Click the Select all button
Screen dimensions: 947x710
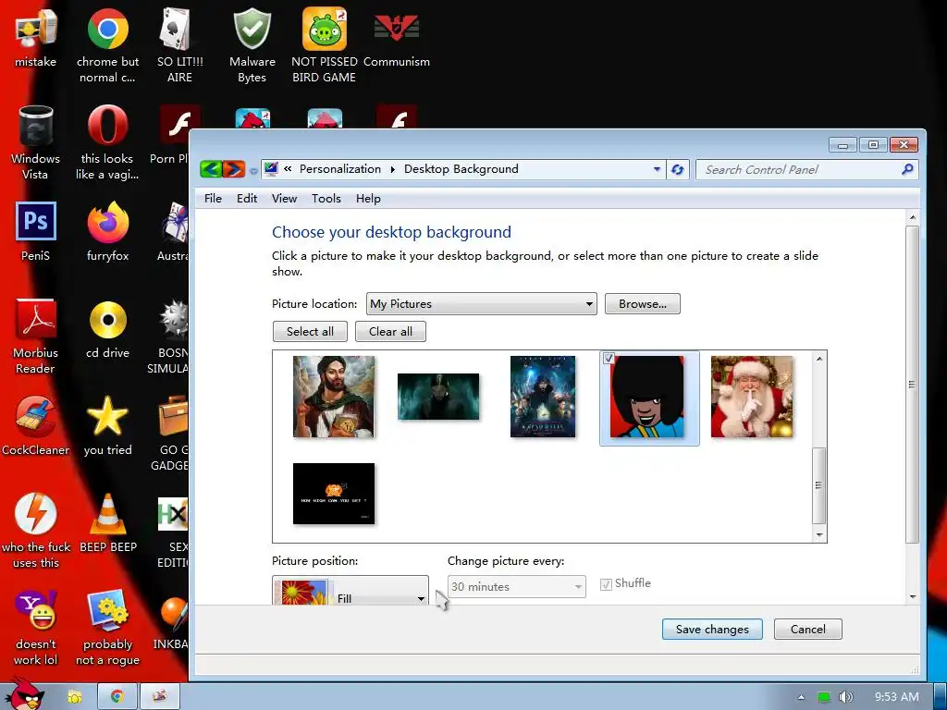click(310, 332)
